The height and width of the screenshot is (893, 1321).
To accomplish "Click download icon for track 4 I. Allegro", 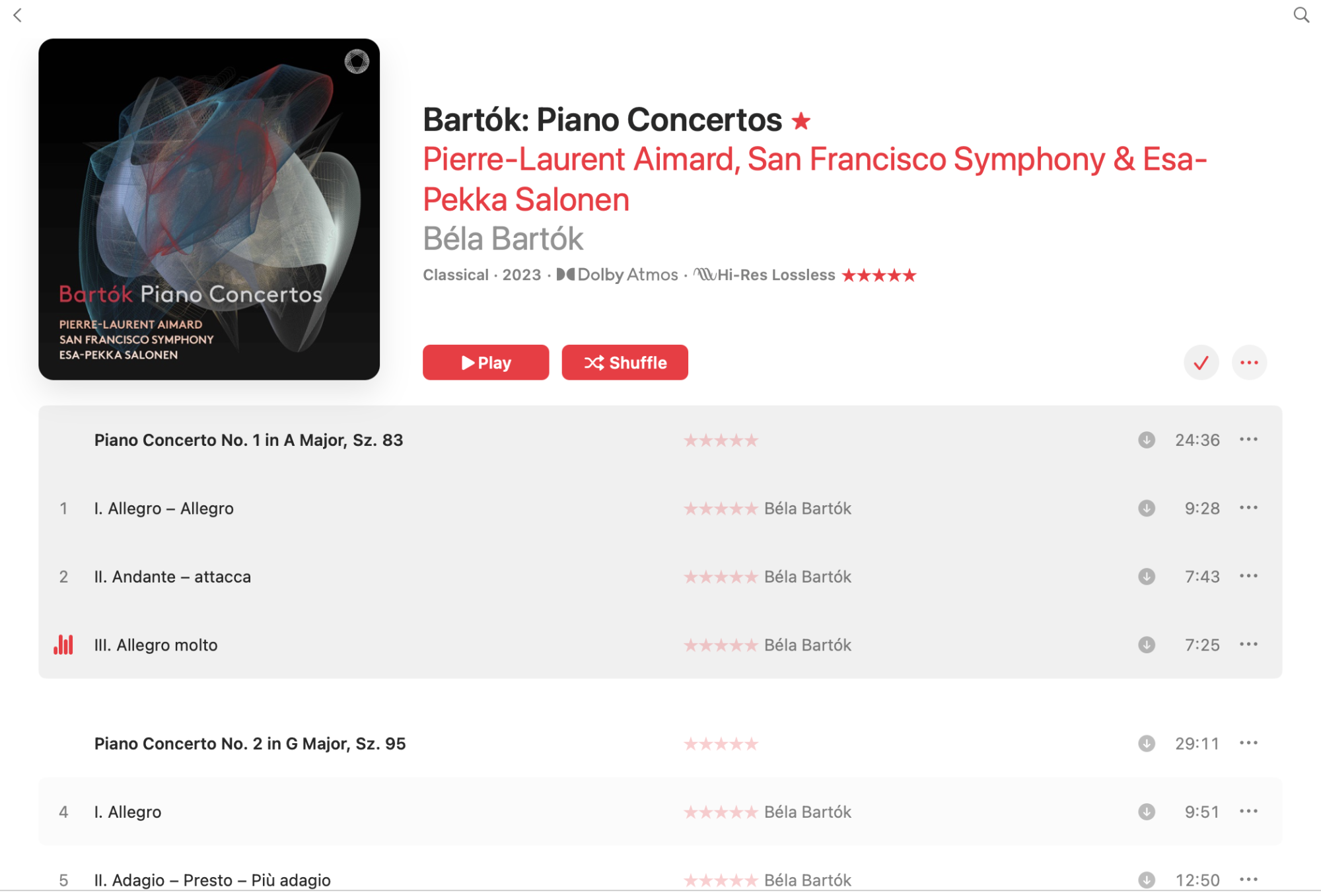I will pos(1147,812).
